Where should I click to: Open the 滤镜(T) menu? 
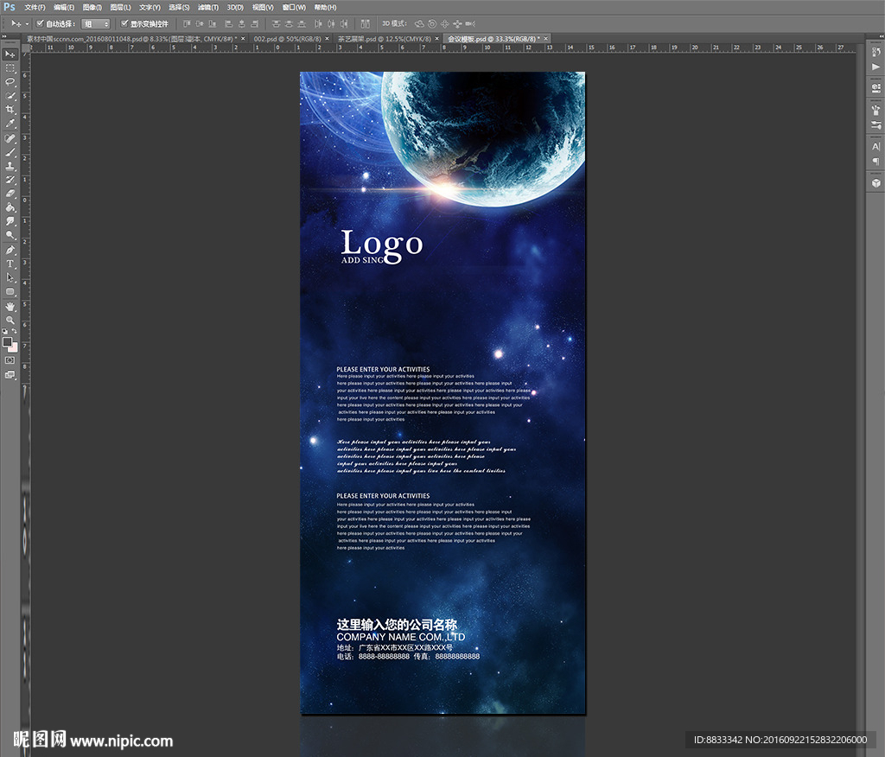(207, 7)
